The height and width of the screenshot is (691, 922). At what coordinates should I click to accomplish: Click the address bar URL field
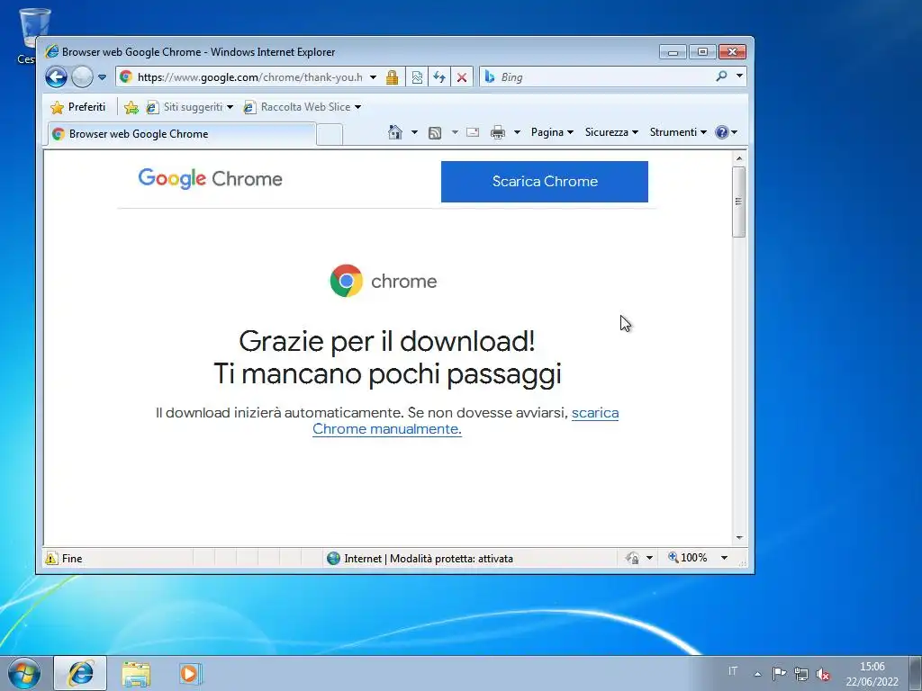[249, 77]
